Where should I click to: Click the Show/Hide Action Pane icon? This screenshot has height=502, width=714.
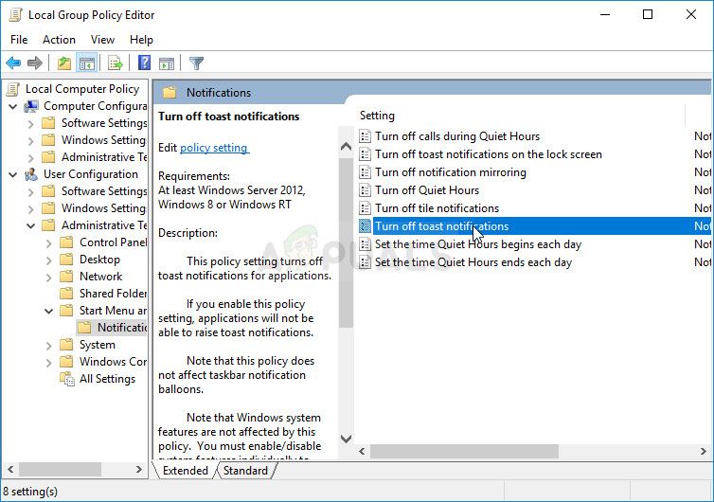(167, 63)
